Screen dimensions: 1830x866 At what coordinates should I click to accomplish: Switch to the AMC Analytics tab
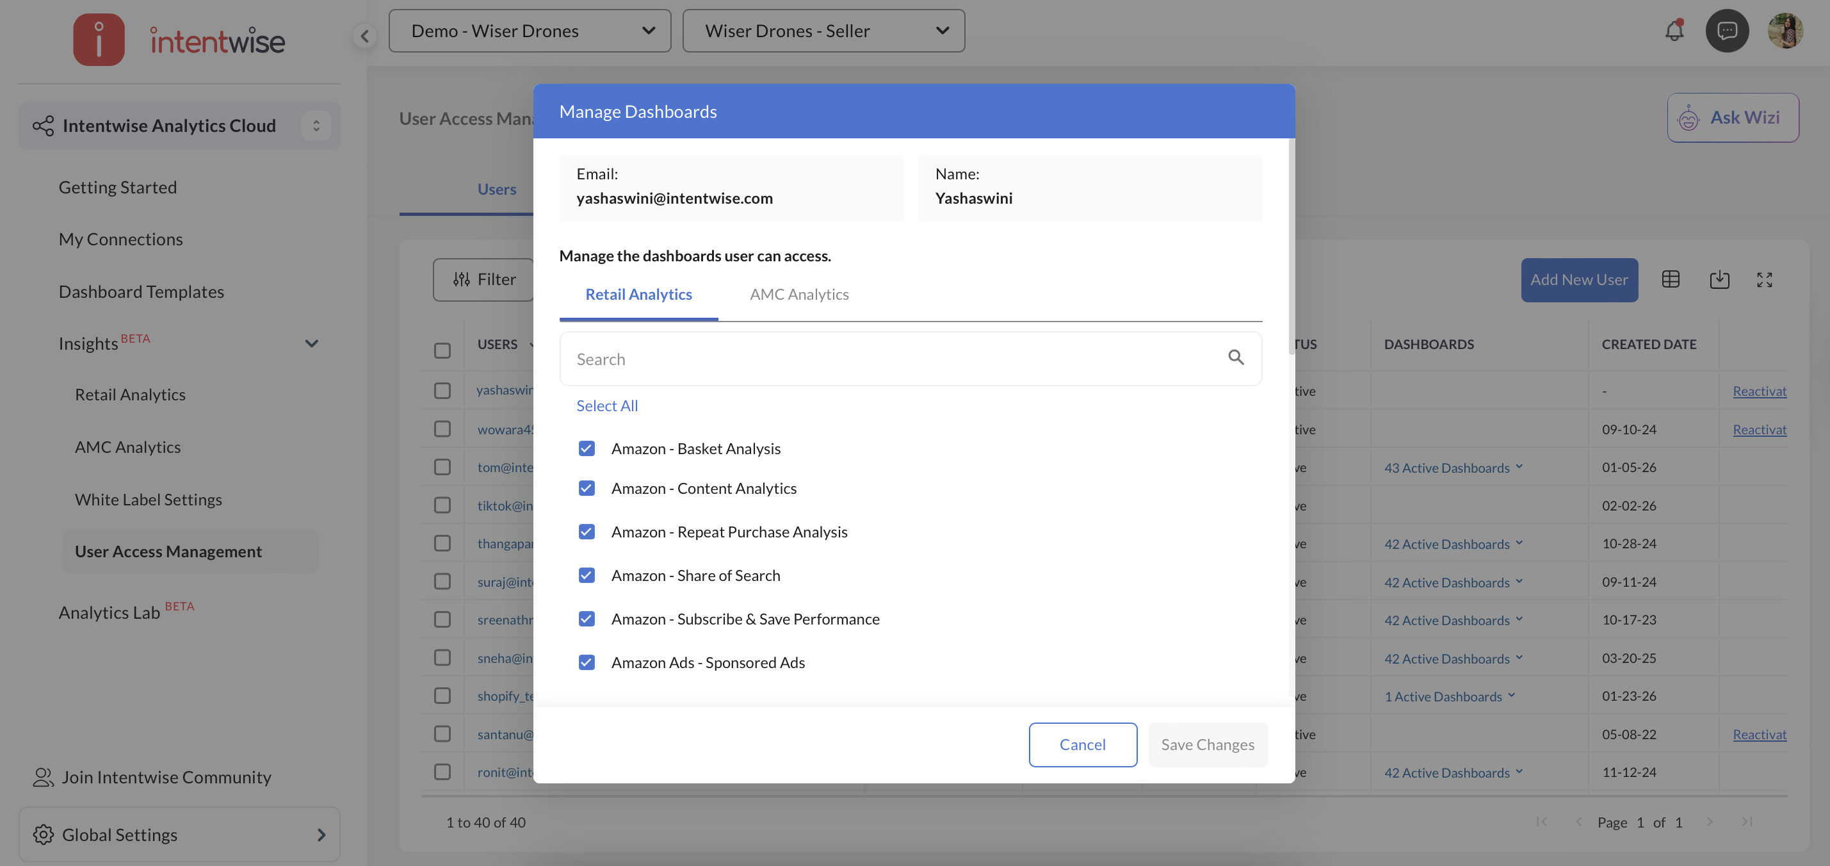[x=798, y=294]
